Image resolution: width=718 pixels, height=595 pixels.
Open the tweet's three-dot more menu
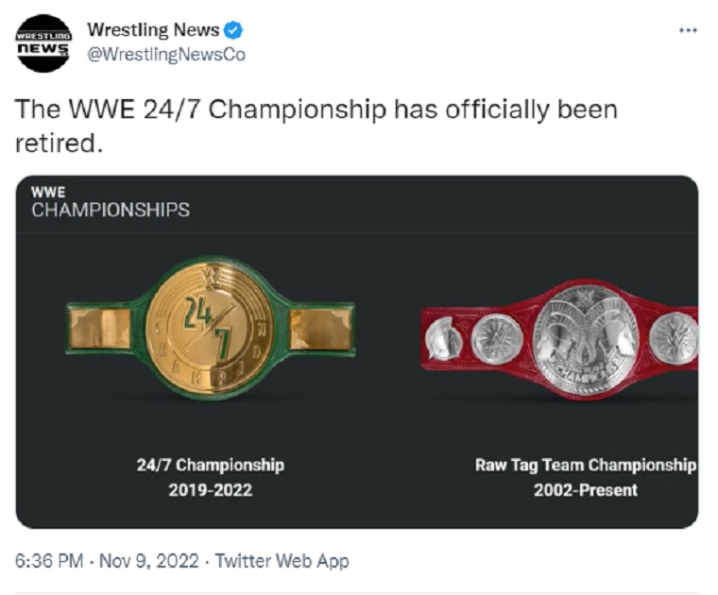(x=688, y=30)
